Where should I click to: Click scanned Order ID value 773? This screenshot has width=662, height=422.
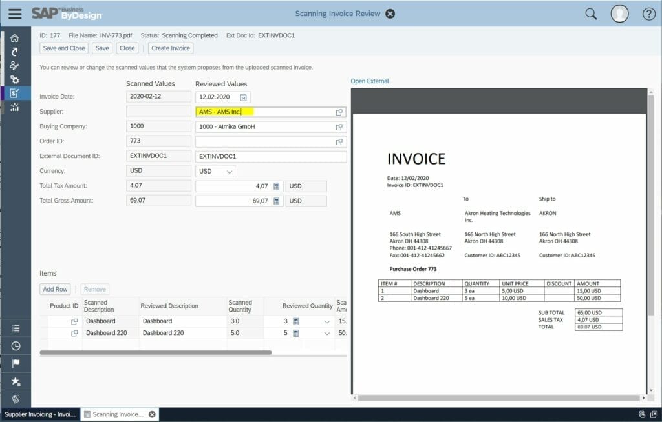click(158, 141)
